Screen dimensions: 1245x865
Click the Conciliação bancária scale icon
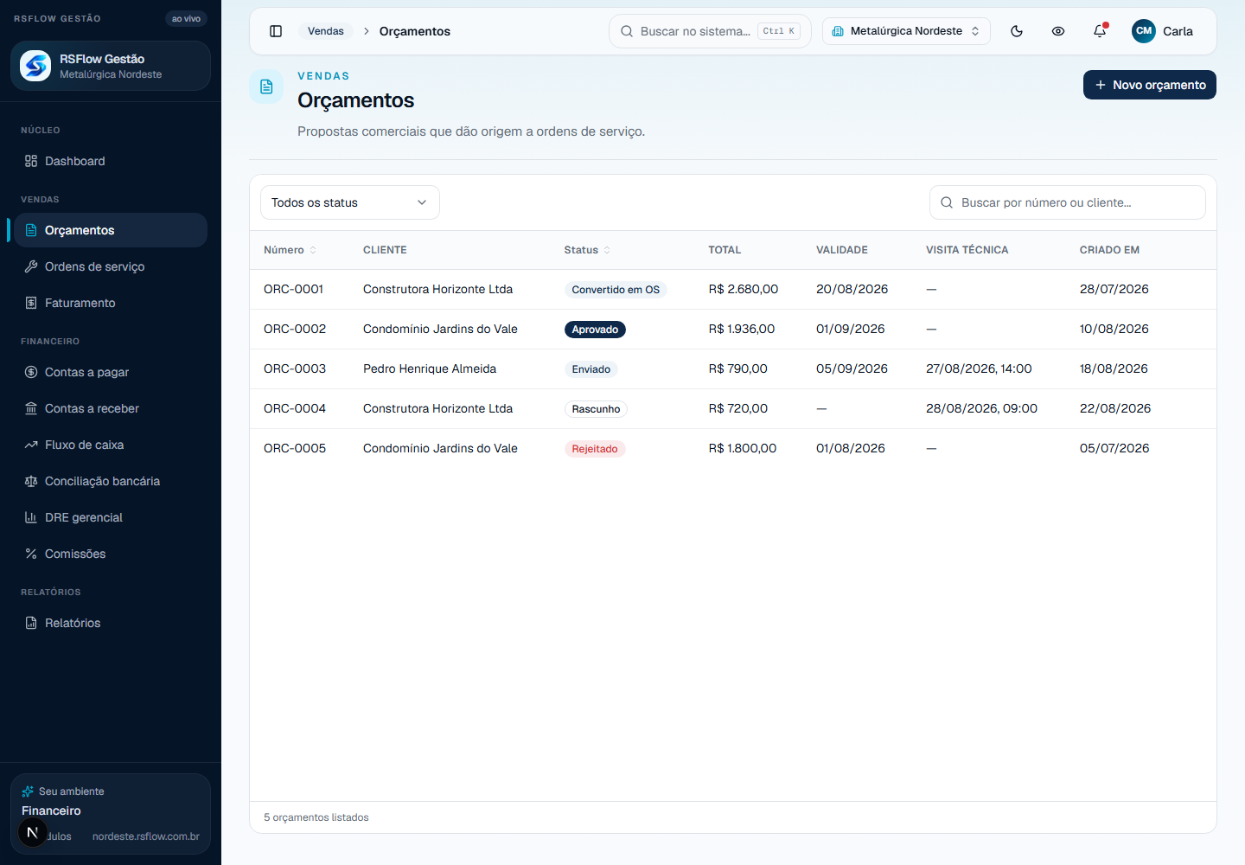(31, 481)
